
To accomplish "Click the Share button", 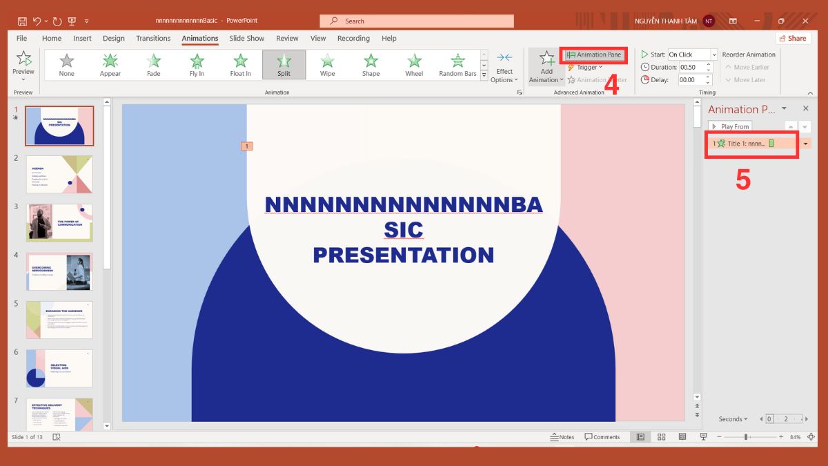I will (792, 38).
